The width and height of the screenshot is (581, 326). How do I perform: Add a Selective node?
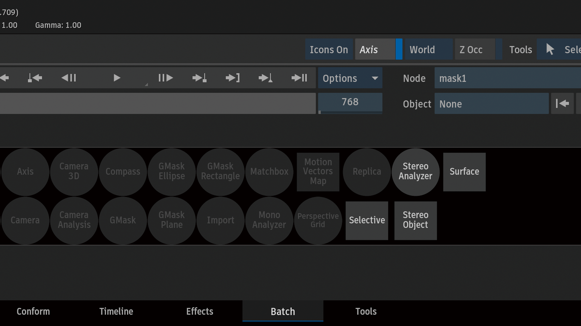[x=367, y=220]
